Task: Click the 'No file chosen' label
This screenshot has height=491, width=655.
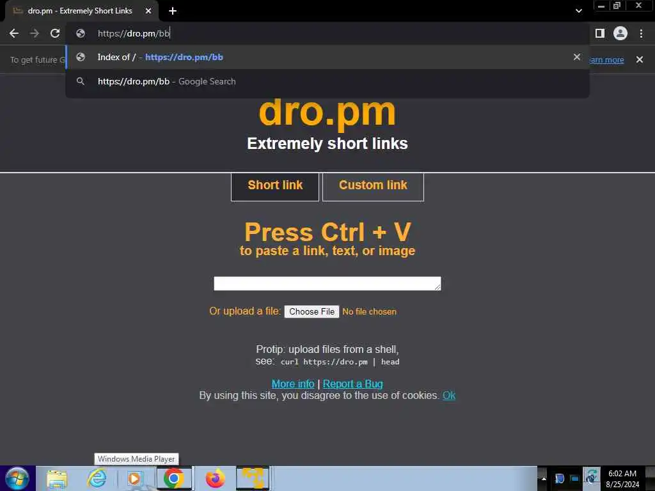Action: (369, 311)
